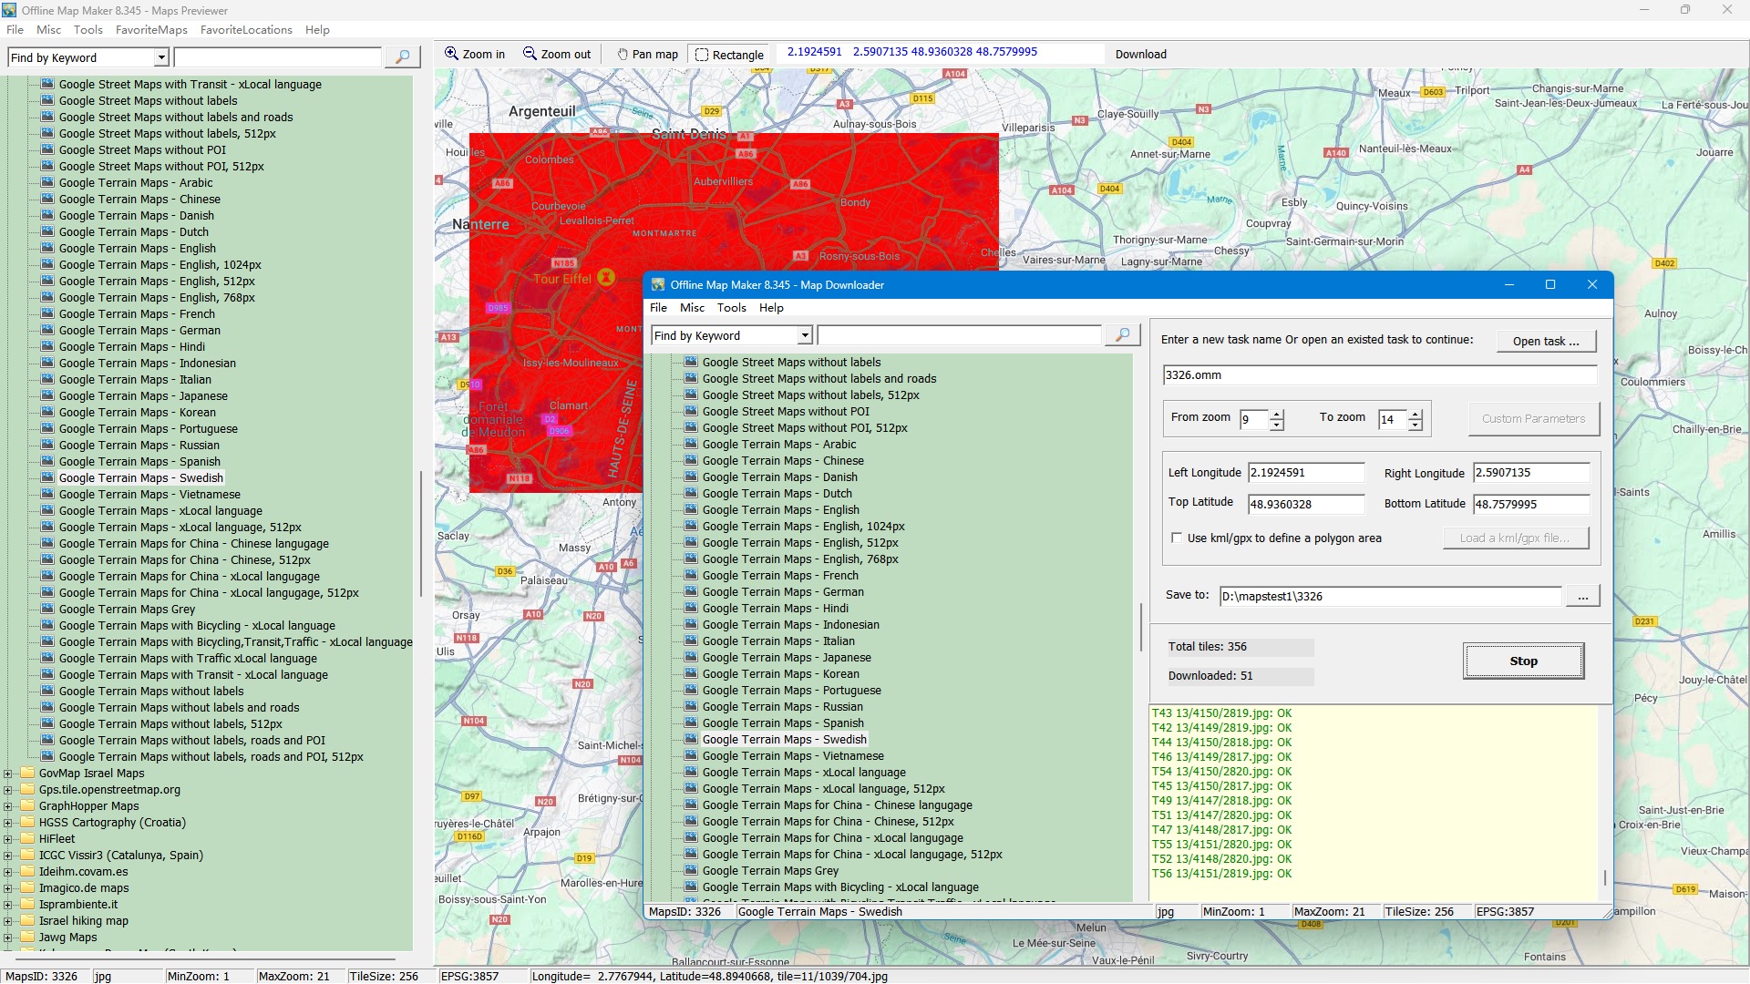Viewport: 1750px width, 984px height.
Task: Click the map icon beside Google Terrain Maps - Hindi in the left list
Action: (x=47, y=346)
